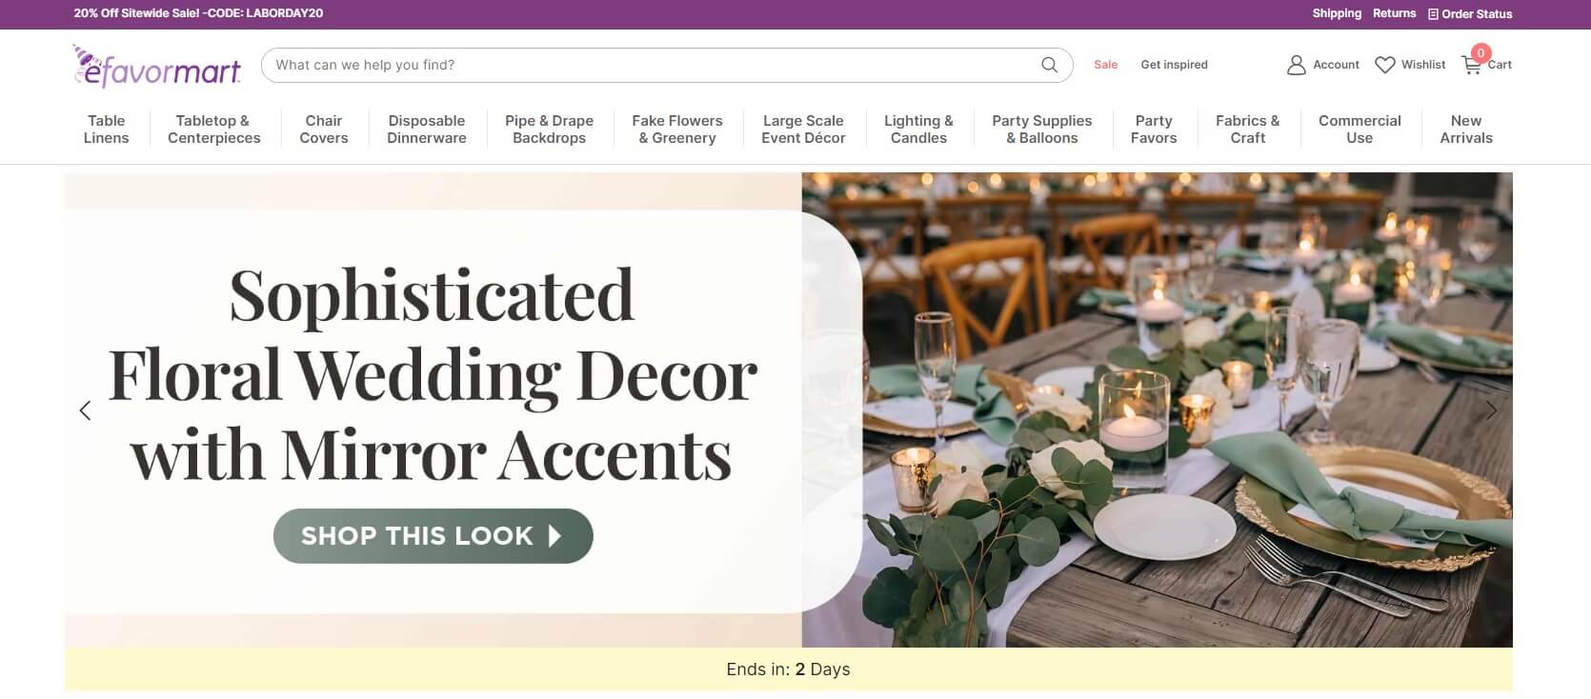Go to the Returns page

point(1395,13)
